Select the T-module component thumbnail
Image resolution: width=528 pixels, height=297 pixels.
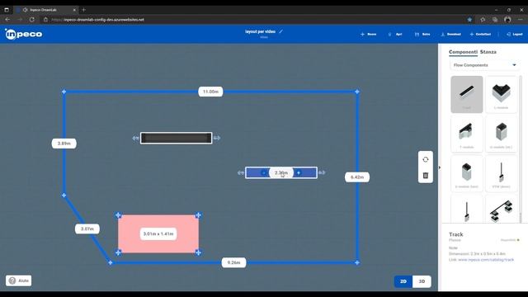click(x=467, y=134)
